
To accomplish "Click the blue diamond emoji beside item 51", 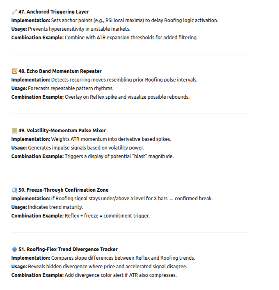I will 14,249.
